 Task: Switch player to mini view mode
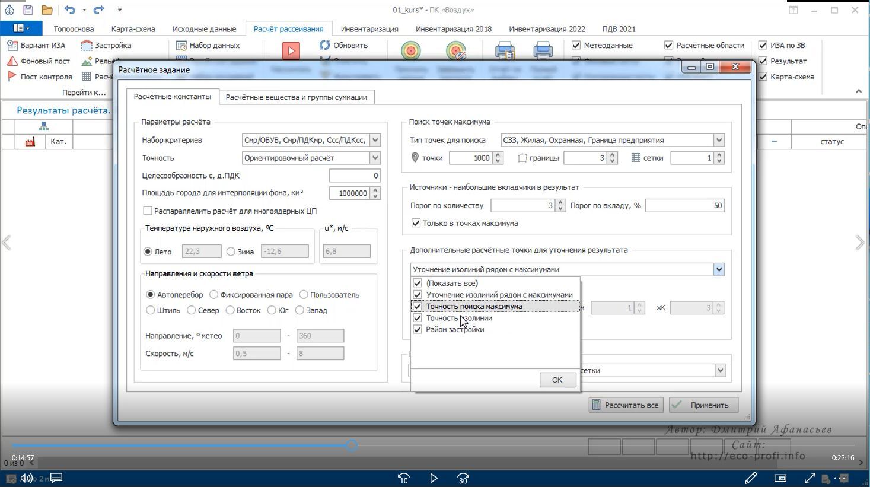click(780, 478)
